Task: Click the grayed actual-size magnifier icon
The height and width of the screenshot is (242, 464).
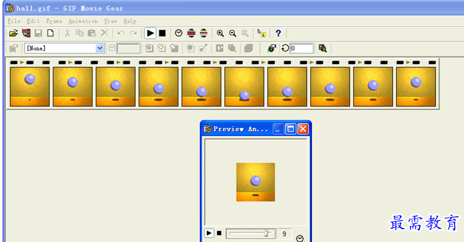Action: (245, 34)
